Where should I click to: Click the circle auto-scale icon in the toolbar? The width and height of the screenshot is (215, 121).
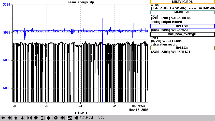click(56, 118)
